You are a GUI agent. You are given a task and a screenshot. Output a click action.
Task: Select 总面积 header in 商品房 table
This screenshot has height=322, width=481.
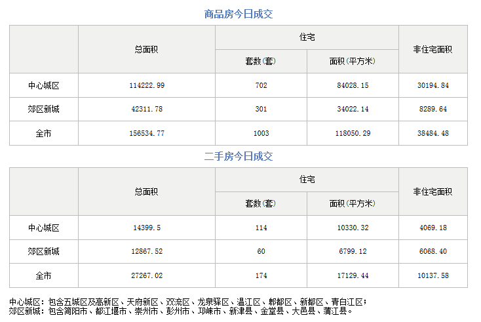click(146, 49)
